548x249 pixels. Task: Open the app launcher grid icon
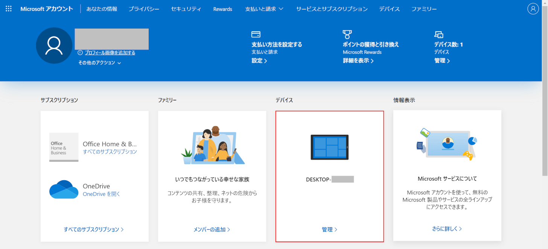coord(9,9)
